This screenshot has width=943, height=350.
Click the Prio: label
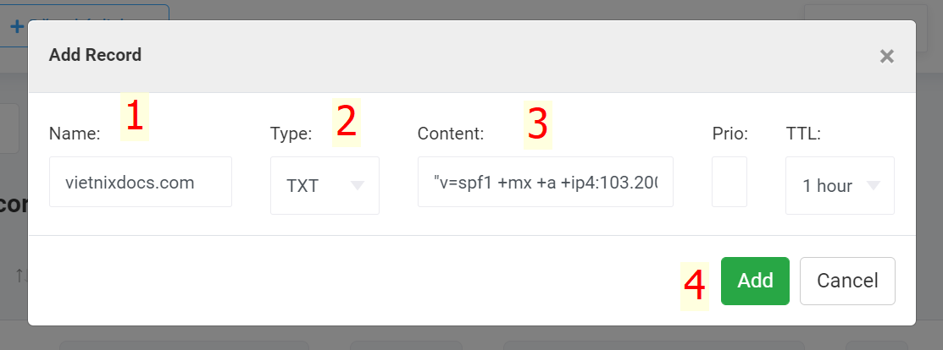click(x=730, y=134)
